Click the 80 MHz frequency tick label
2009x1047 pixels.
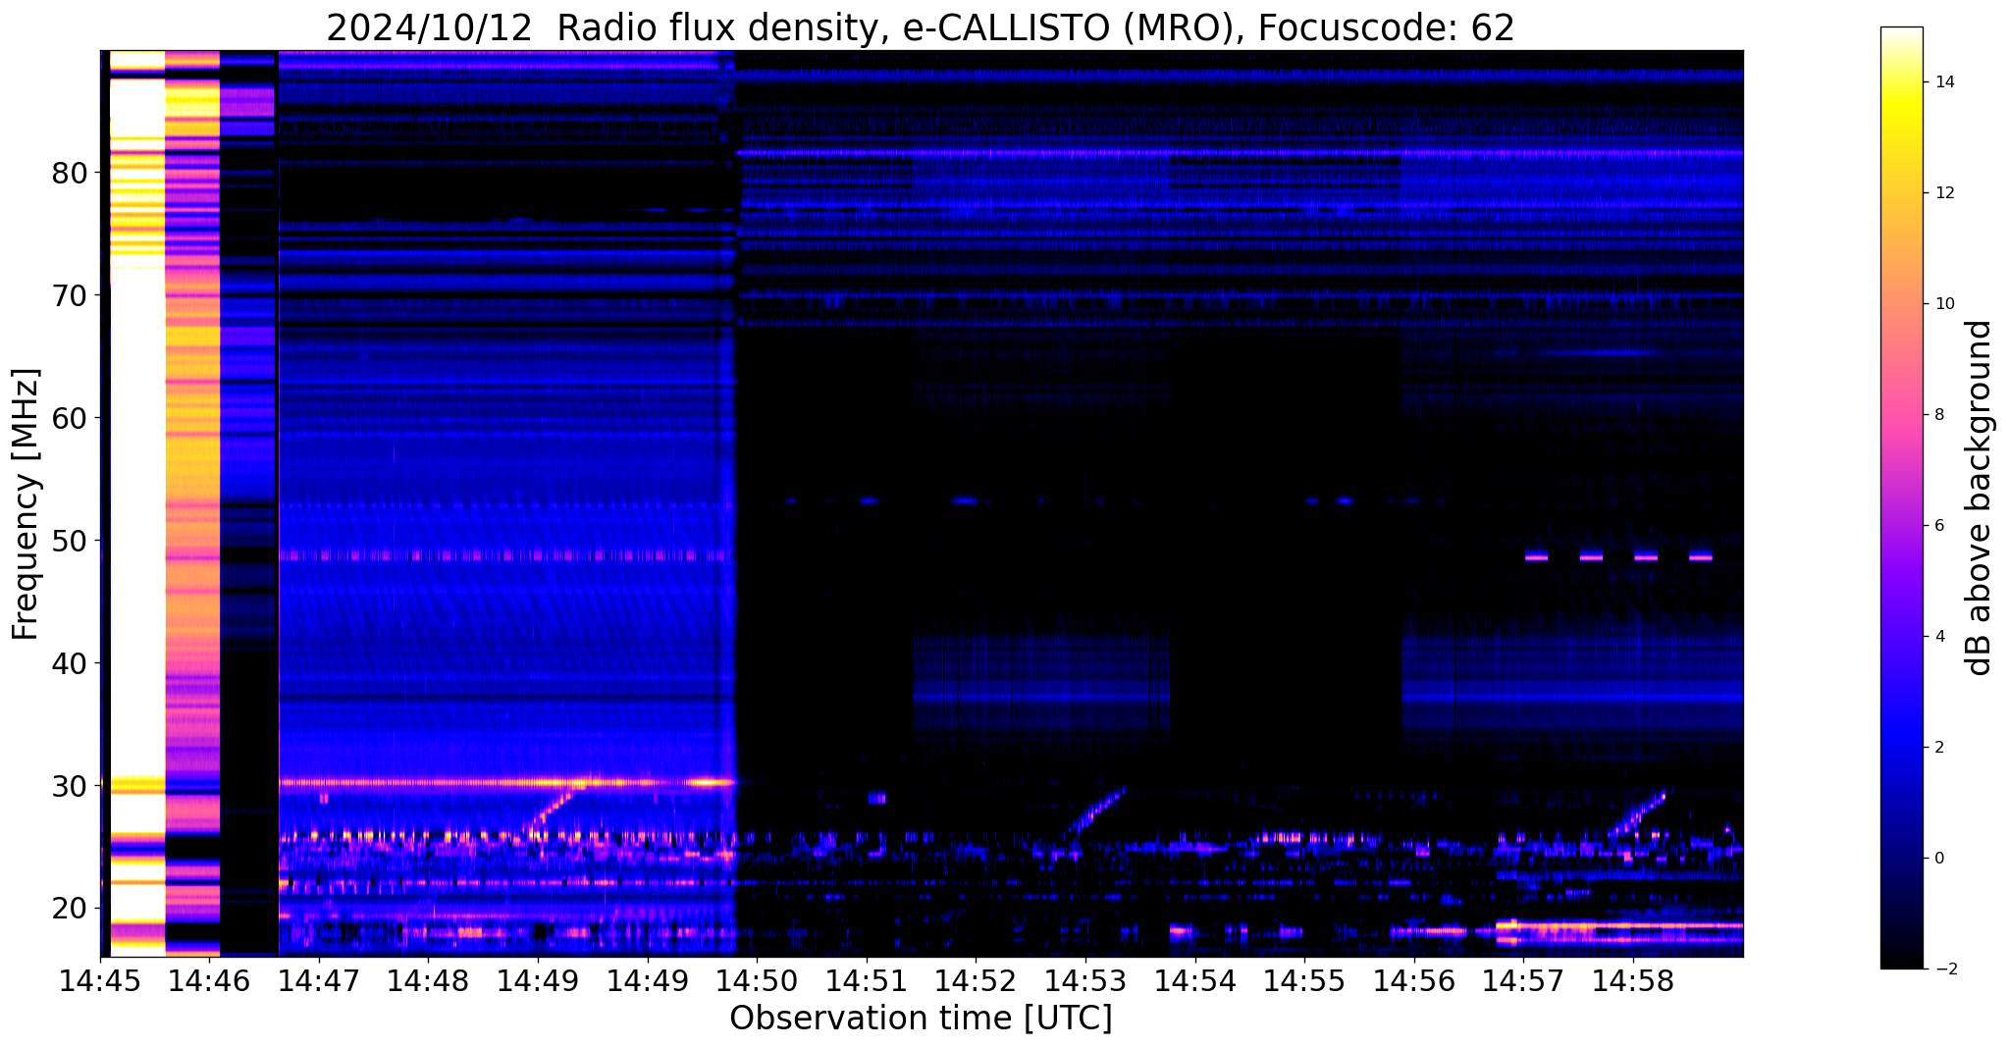[x=69, y=174]
